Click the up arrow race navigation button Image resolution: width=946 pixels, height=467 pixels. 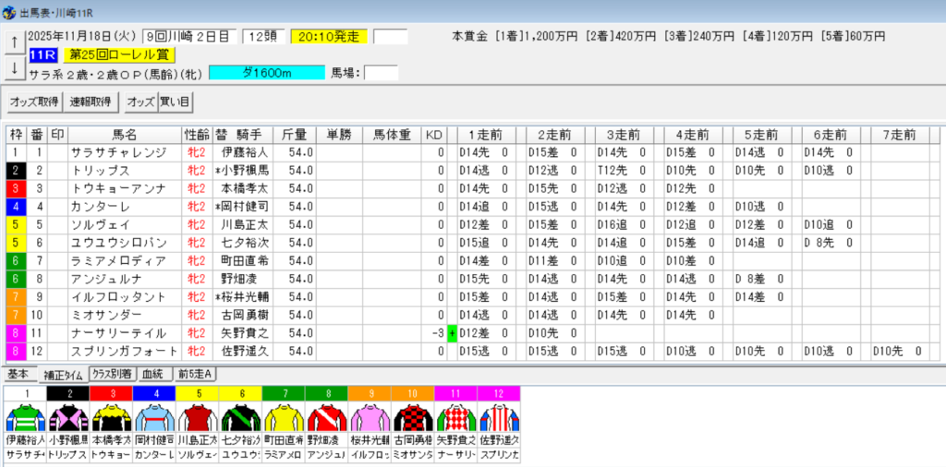(14, 42)
